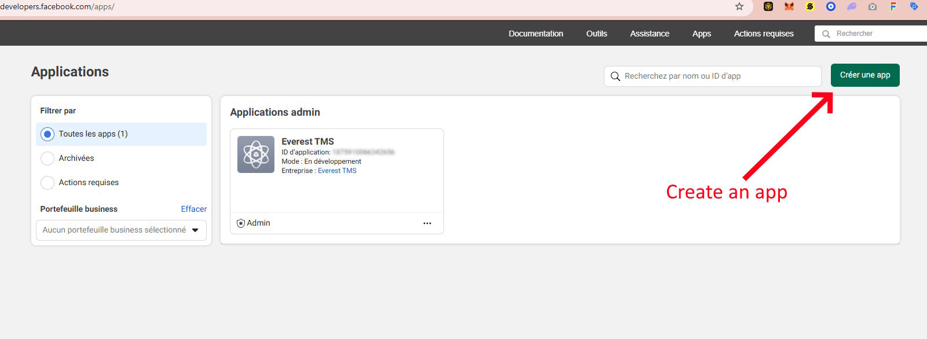Select the Toutes les apps radio button
The image size is (927, 339).
click(47, 134)
